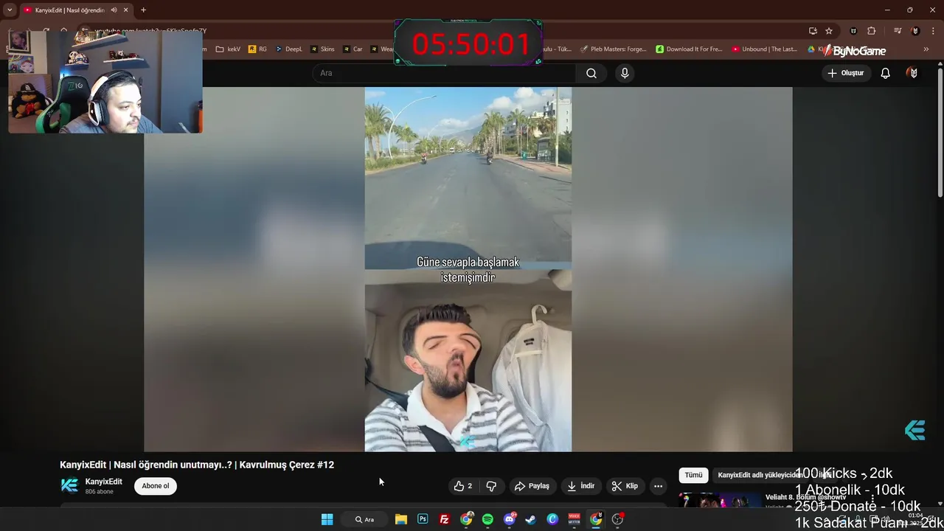
Task: Like the video with thumbs up
Action: [x=463, y=486]
